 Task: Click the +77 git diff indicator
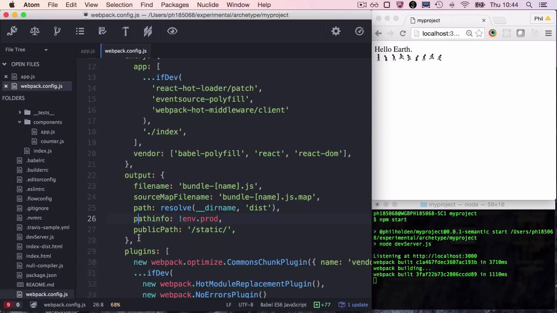click(x=323, y=305)
